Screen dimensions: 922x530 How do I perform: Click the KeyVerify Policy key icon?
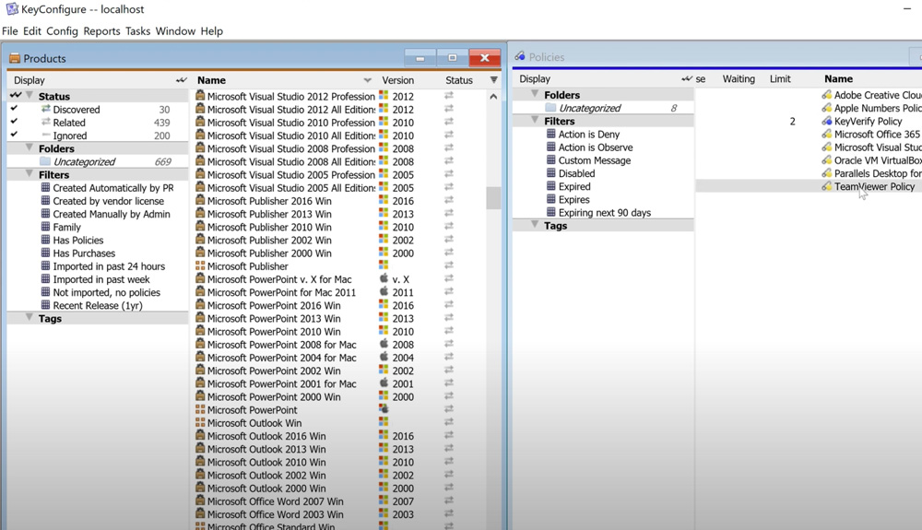[827, 121]
